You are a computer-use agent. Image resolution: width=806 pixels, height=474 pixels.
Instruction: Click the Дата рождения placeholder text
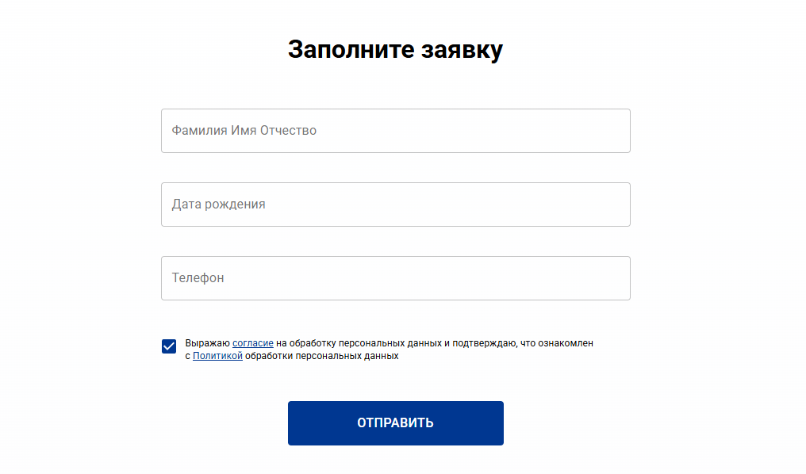click(x=218, y=205)
